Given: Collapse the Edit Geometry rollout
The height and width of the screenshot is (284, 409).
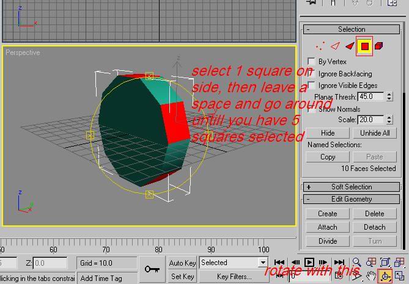Looking at the screenshot, I should tap(309, 199).
